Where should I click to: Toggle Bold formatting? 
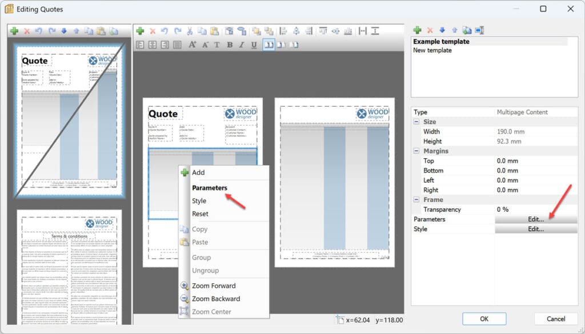click(230, 45)
